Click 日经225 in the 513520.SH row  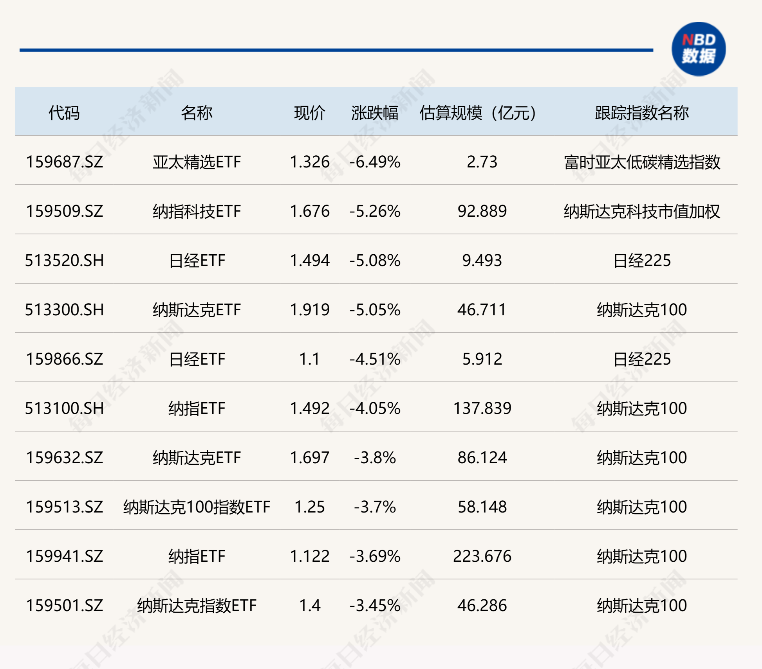642,261
